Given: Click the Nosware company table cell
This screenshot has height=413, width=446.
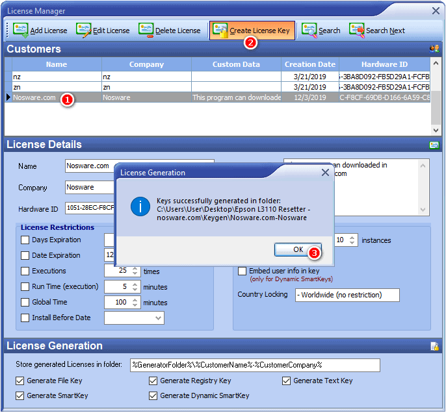Looking at the screenshot, I should 146,97.
